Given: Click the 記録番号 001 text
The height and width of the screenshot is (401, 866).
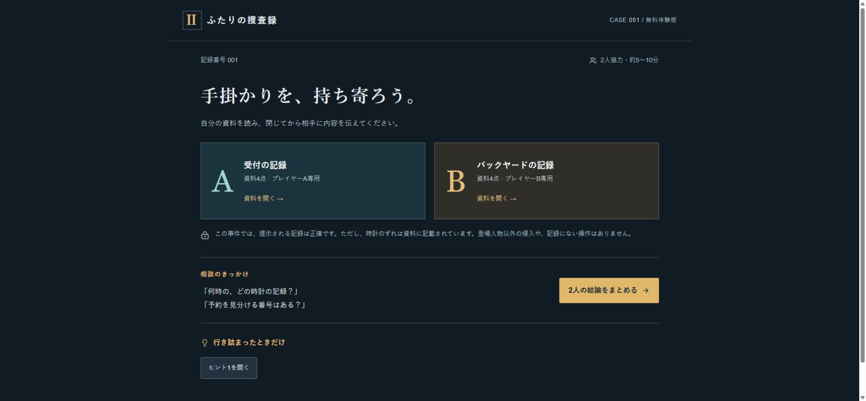Looking at the screenshot, I should click(219, 60).
